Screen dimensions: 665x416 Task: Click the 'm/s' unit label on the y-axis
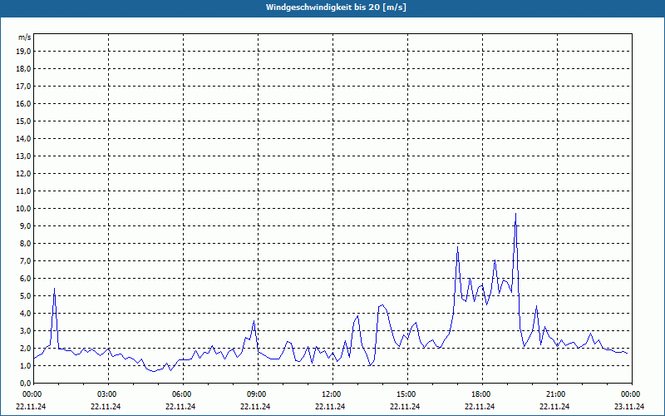(24, 37)
